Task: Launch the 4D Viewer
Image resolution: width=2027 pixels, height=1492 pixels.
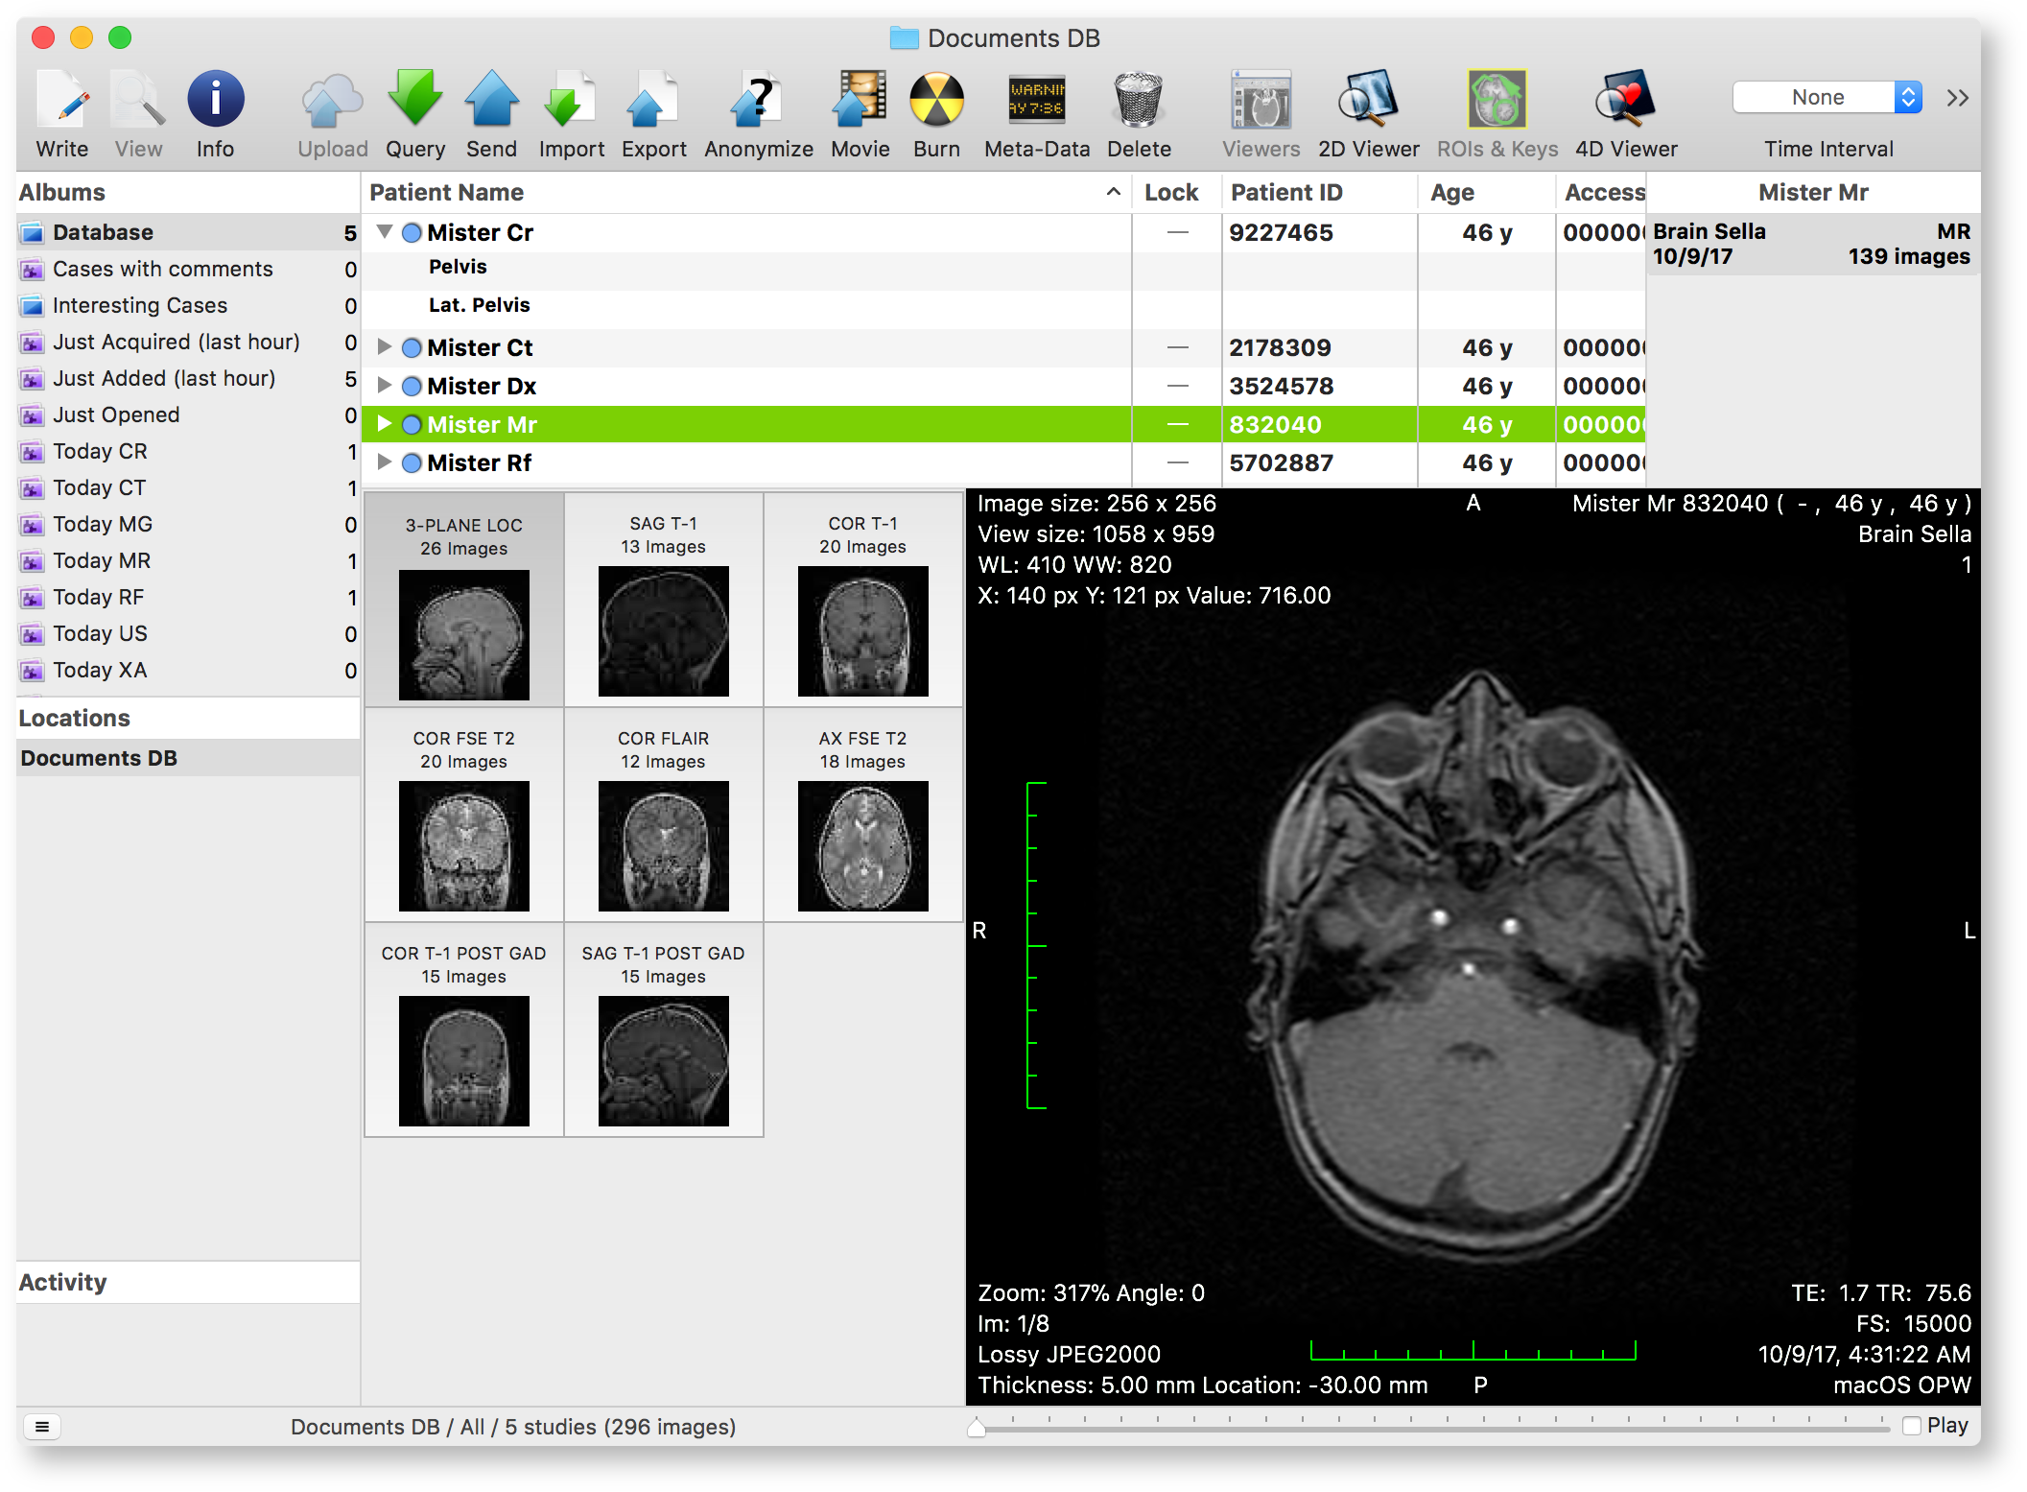Action: [1625, 101]
